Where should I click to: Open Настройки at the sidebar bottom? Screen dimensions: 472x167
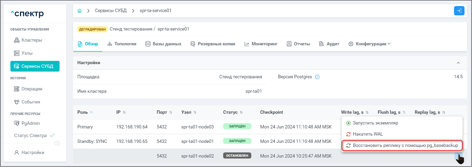pos(32,153)
